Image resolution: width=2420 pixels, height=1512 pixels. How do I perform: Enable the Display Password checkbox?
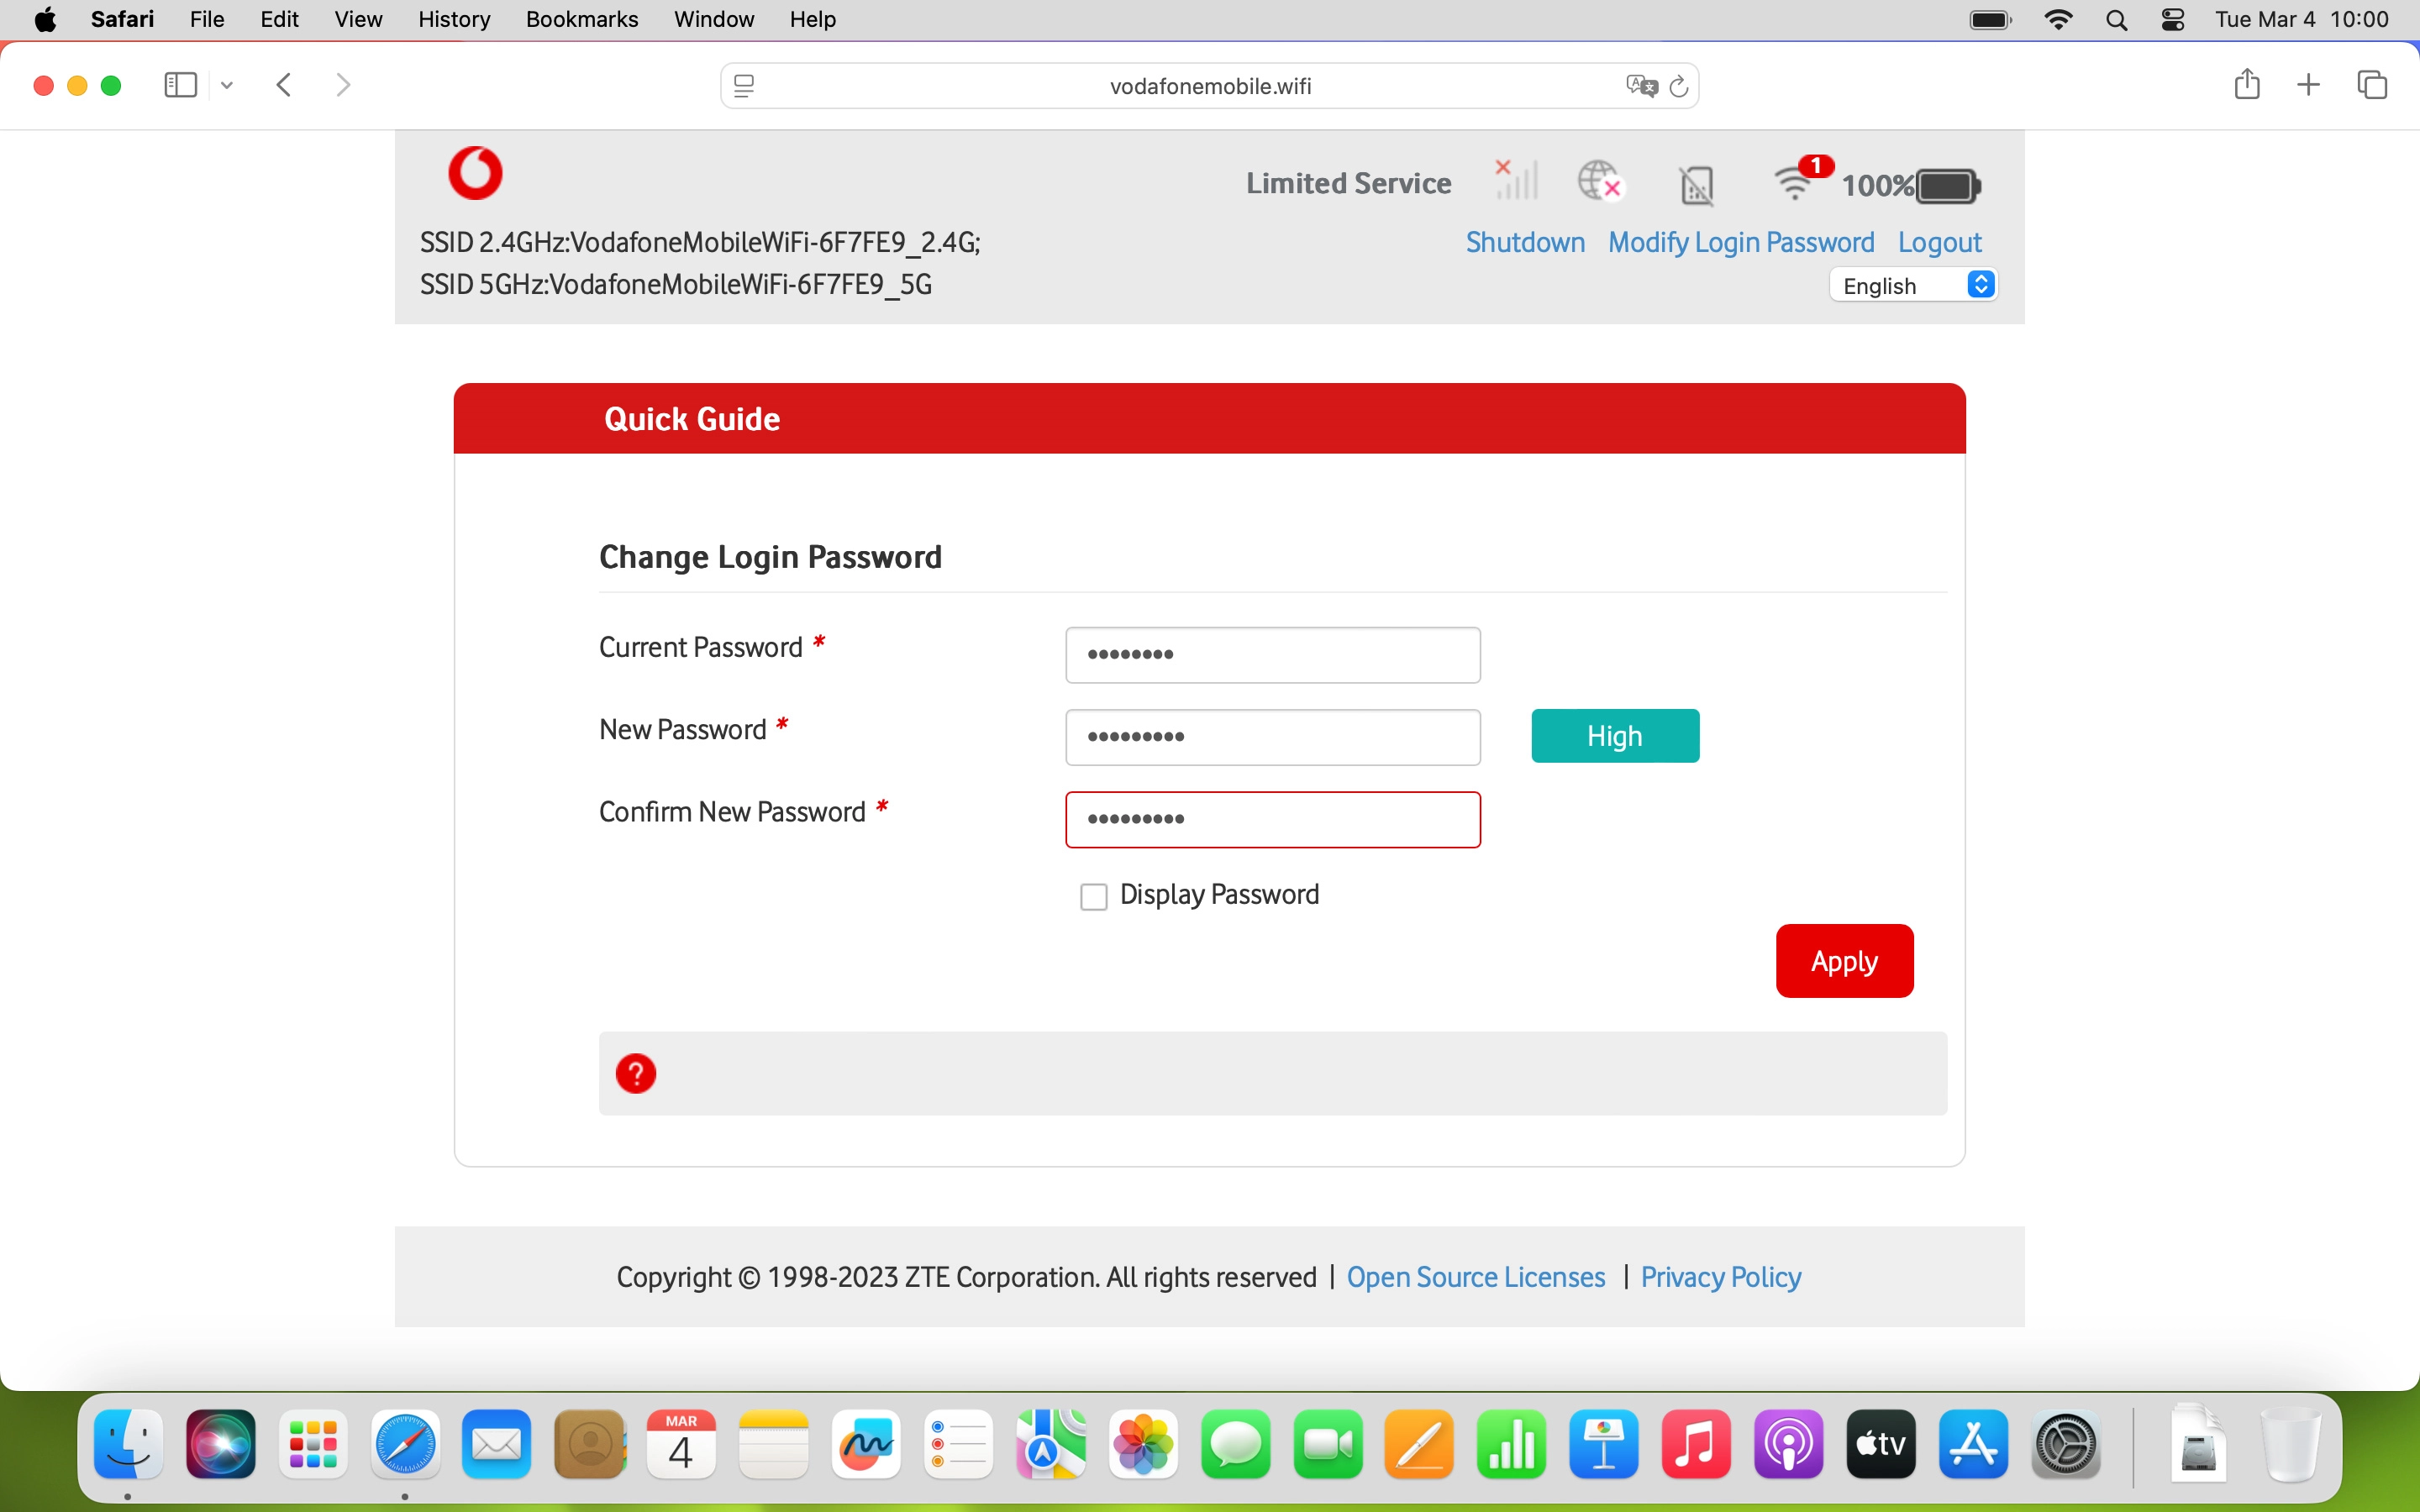[x=1093, y=896]
